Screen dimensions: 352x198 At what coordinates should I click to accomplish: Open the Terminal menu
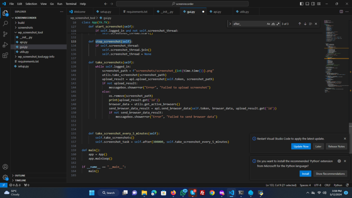click(71, 4)
